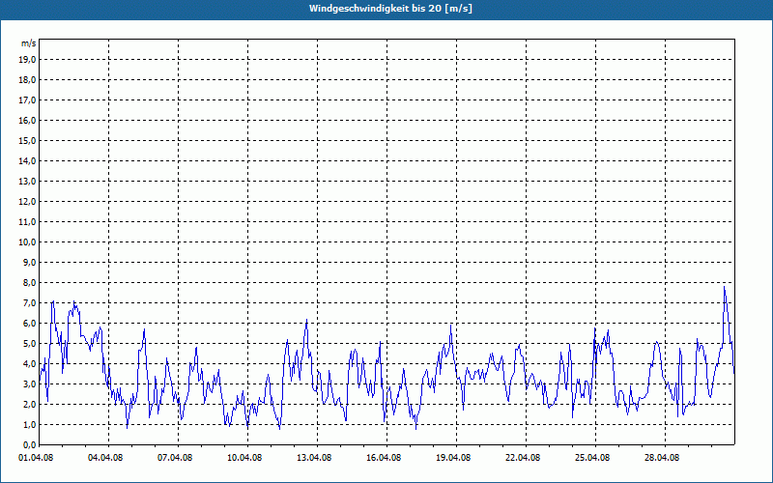
Task: Select the 10.04.08 date label
Action: (x=244, y=457)
